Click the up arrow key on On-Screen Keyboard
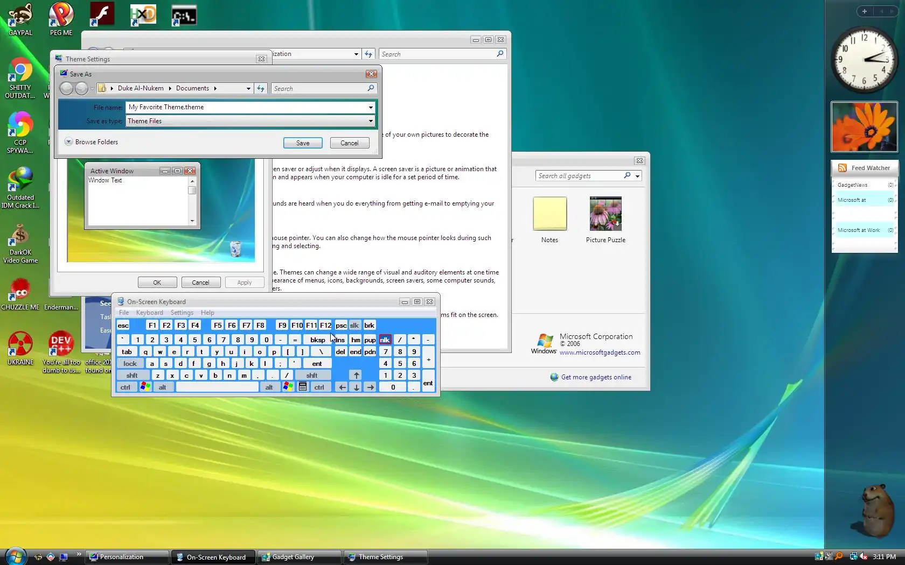905x565 pixels. (356, 375)
